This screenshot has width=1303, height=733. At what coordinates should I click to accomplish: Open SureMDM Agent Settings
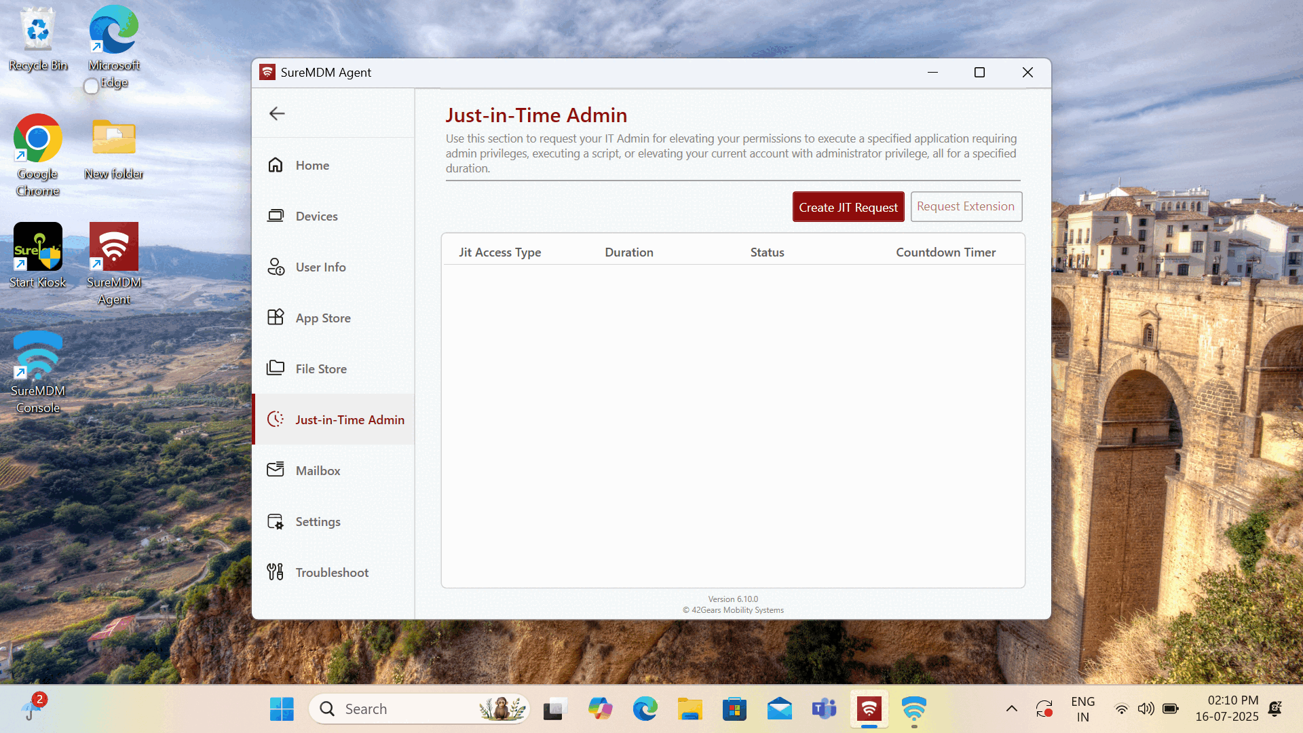[x=318, y=521]
